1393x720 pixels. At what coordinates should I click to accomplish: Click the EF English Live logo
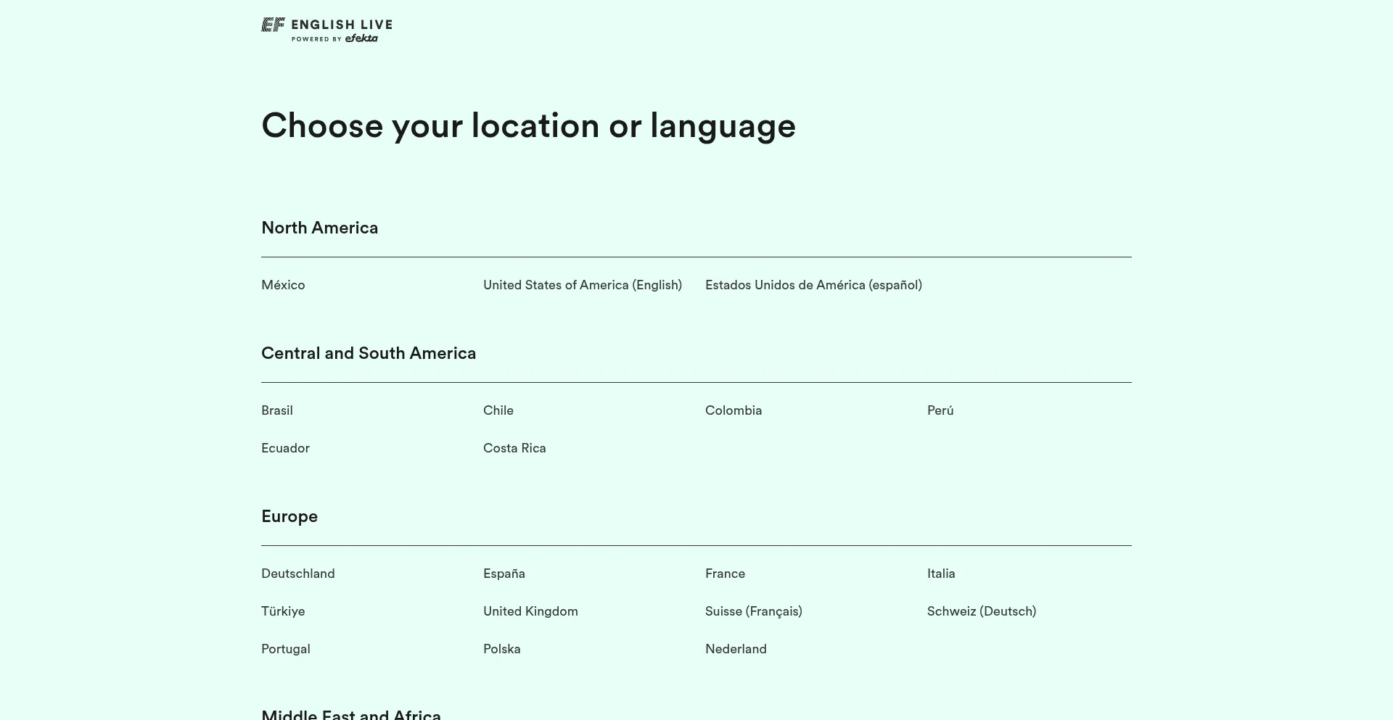pyautogui.click(x=326, y=30)
